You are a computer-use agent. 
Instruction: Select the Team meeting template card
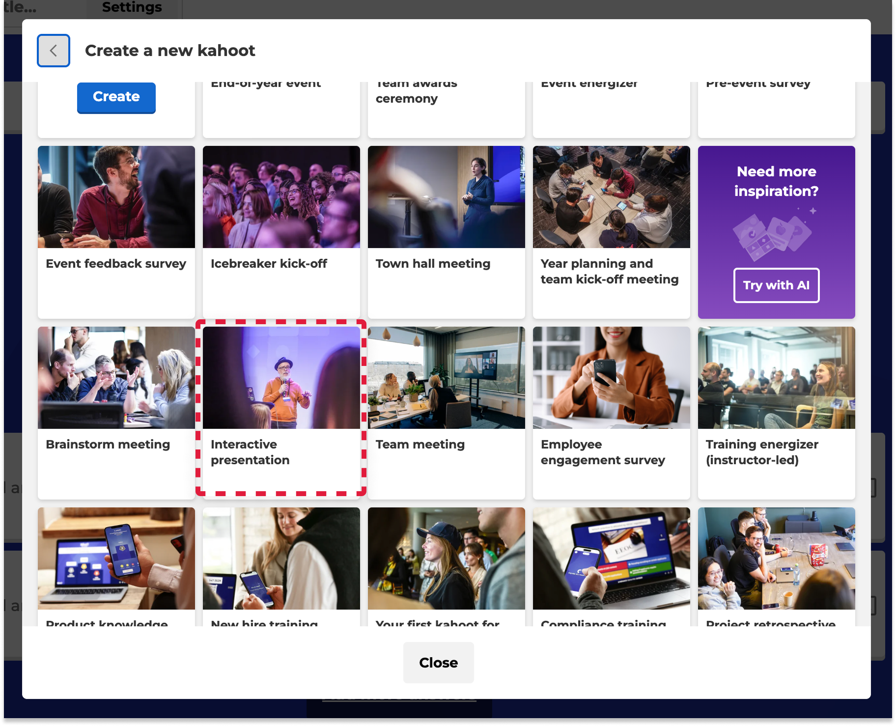[x=446, y=412]
